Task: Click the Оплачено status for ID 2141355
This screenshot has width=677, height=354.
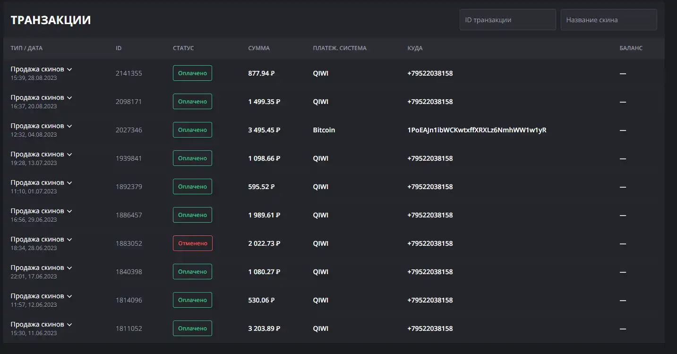Action: [x=192, y=73]
